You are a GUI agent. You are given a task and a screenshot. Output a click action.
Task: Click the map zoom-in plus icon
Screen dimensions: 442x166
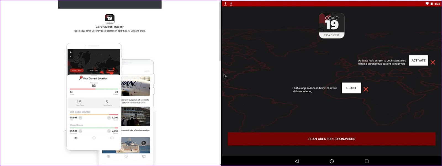point(71,52)
